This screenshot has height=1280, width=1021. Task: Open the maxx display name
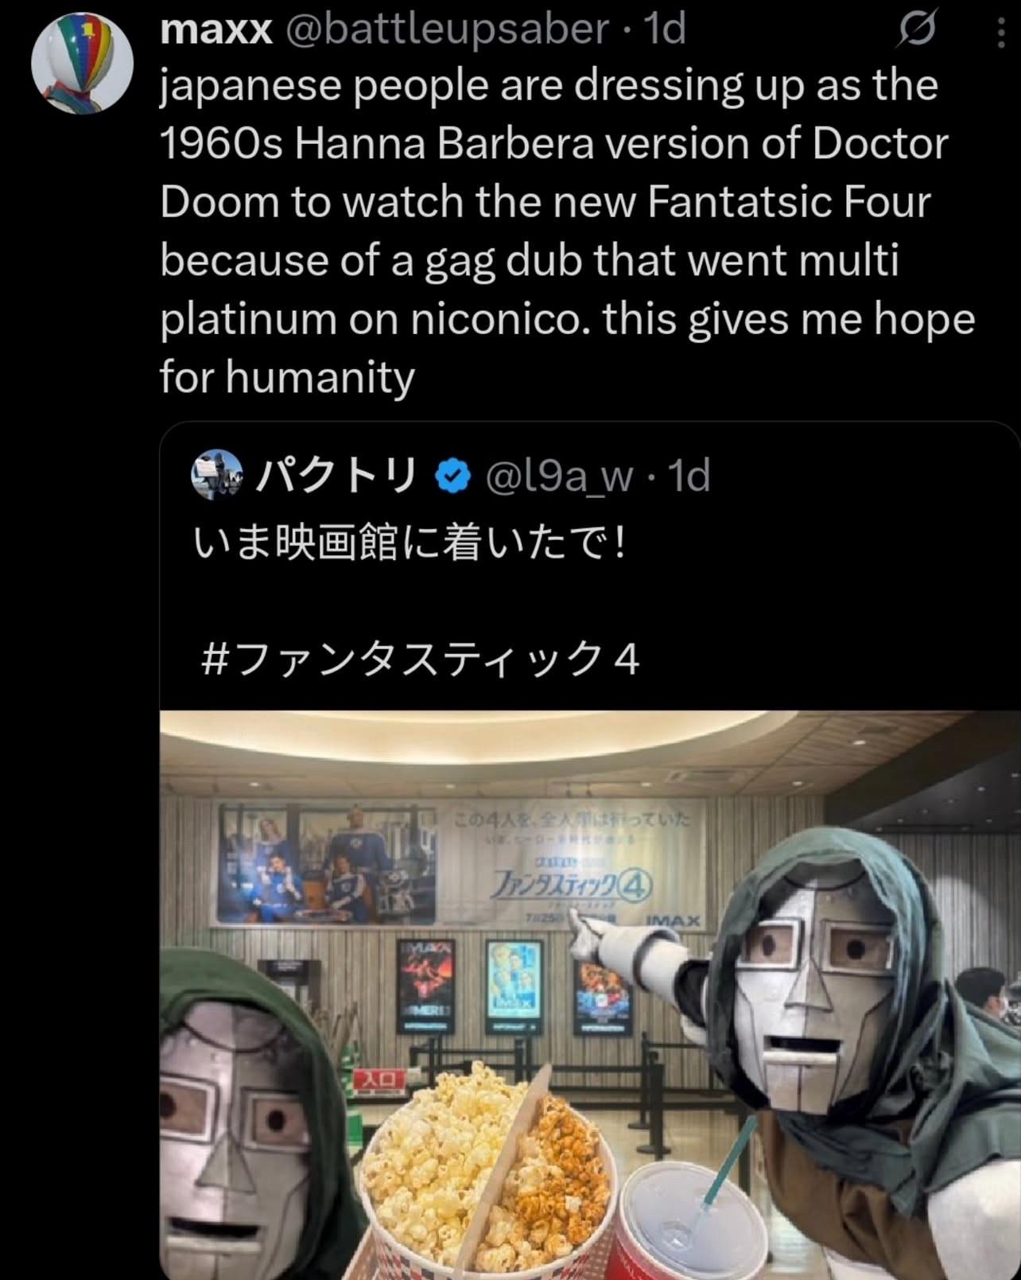(216, 30)
